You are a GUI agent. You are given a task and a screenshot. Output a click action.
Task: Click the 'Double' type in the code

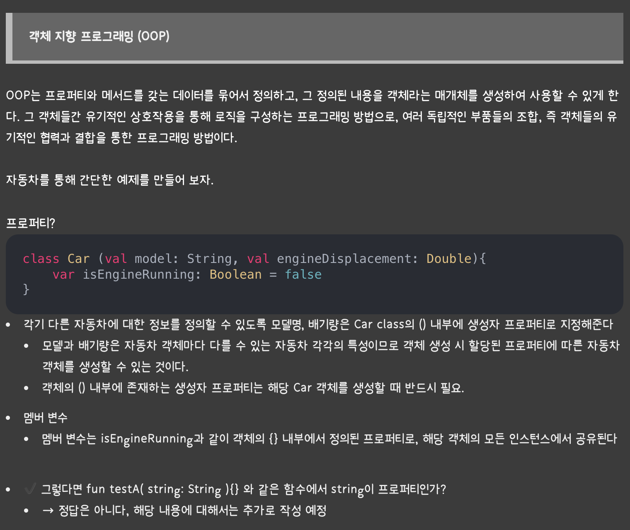tap(449, 259)
